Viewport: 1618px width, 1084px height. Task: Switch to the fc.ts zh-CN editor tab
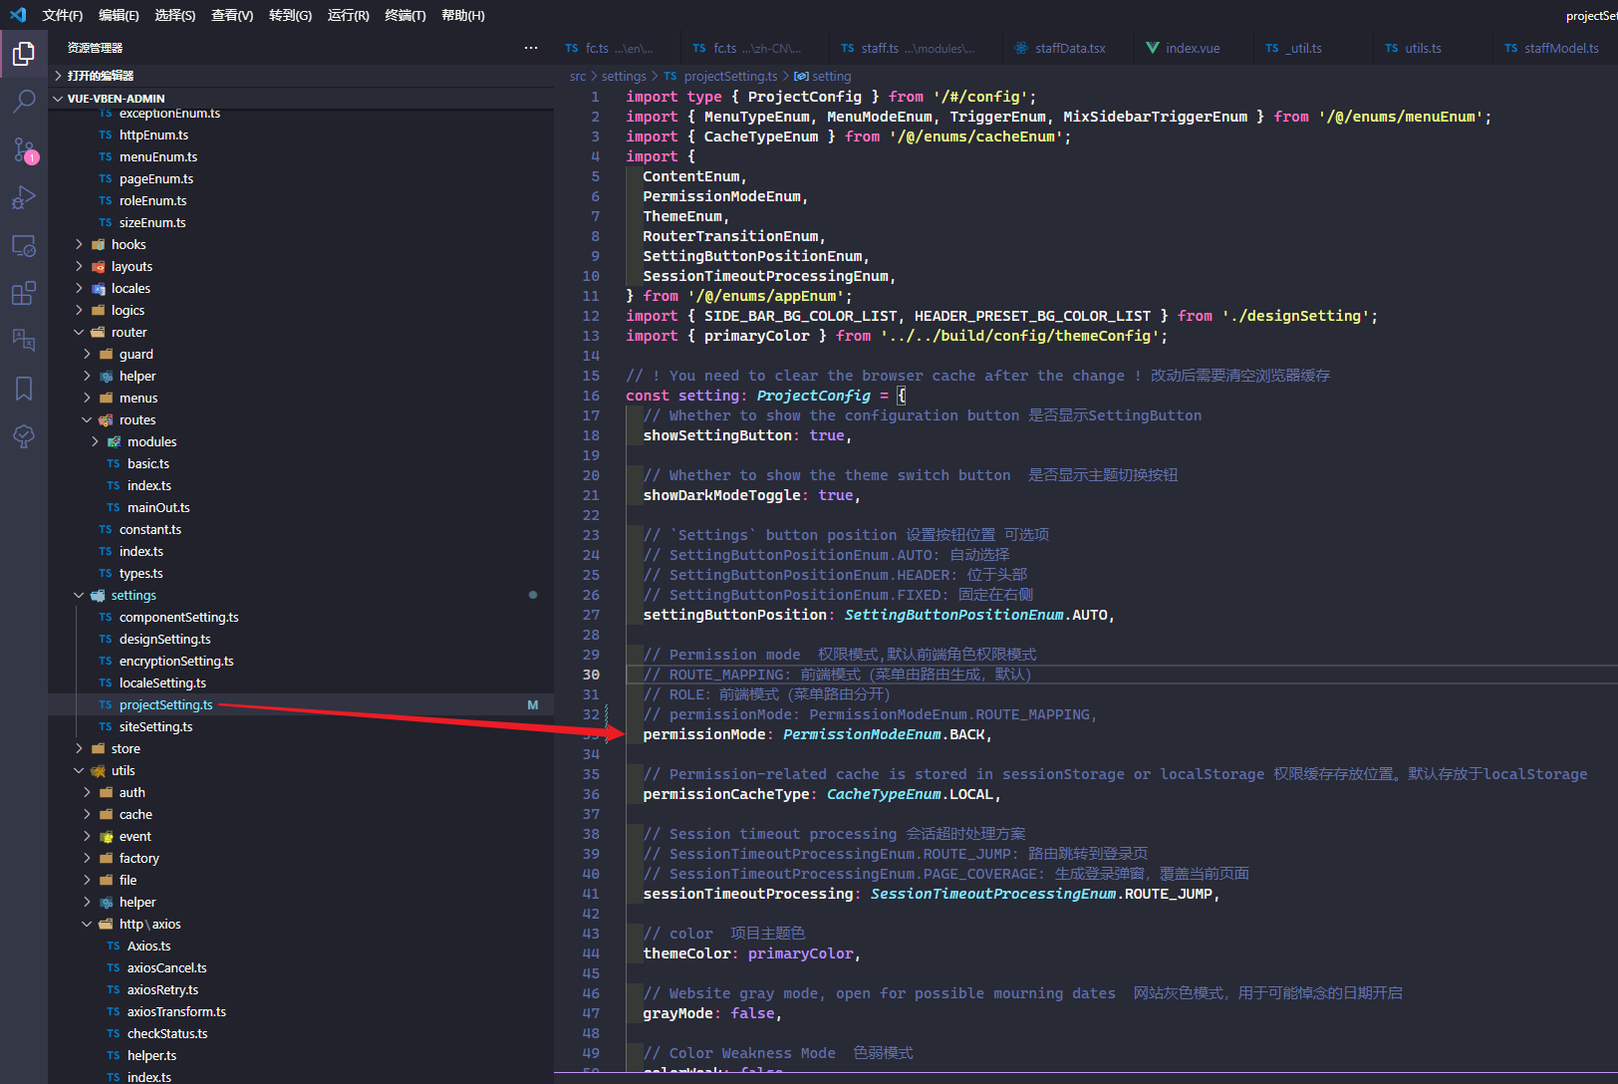point(756,48)
